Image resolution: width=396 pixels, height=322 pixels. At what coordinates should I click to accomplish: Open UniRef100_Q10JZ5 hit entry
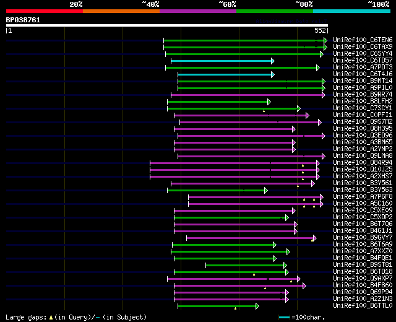click(x=363, y=170)
